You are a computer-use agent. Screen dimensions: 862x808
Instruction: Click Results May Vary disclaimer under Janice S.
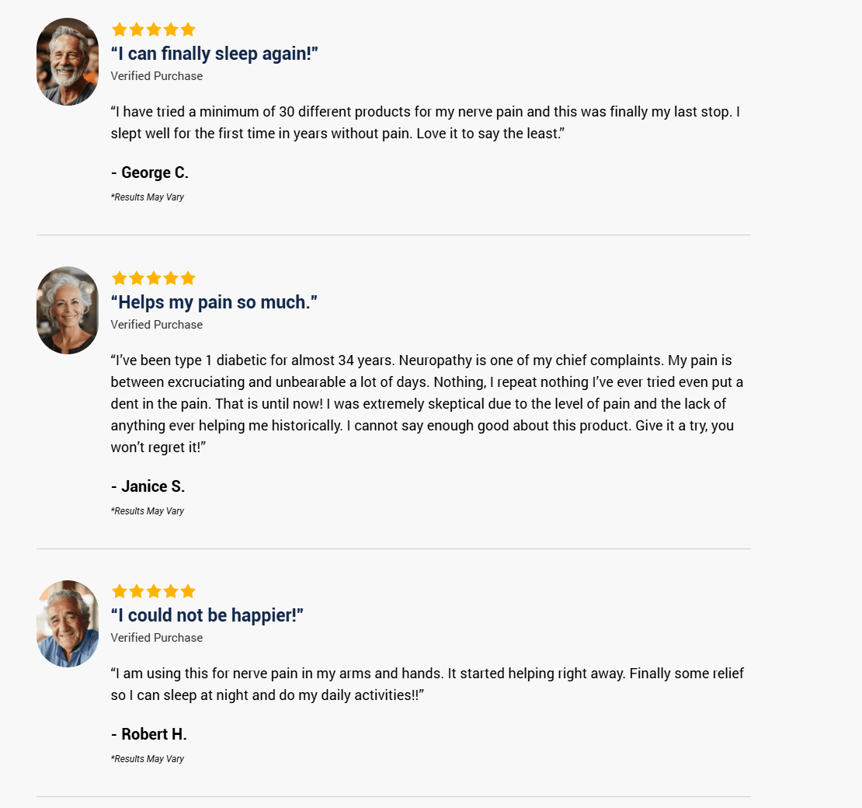coord(148,511)
